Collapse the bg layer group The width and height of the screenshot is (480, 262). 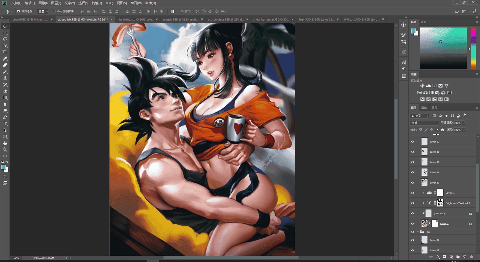click(x=418, y=232)
